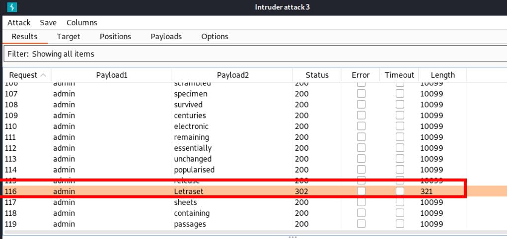Image resolution: width=507 pixels, height=239 pixels.
Task: Sort results by Payload2 column header
Action: tap(232, 75)
